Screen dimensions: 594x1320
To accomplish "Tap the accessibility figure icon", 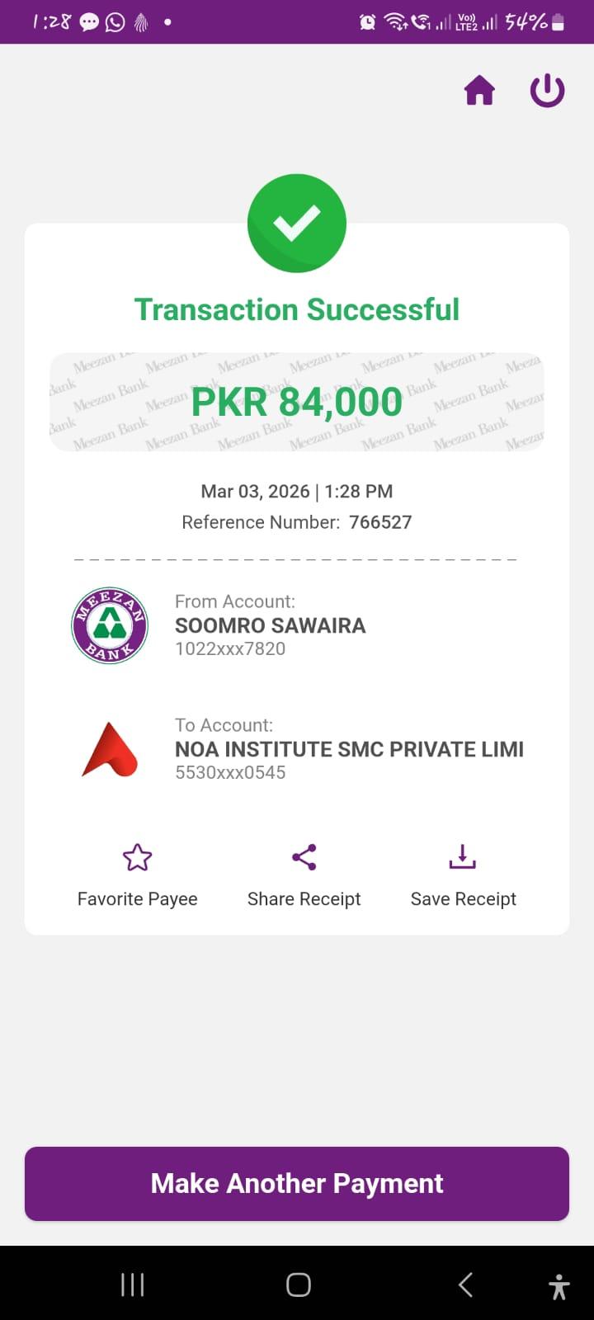I will pos(559,1286).
